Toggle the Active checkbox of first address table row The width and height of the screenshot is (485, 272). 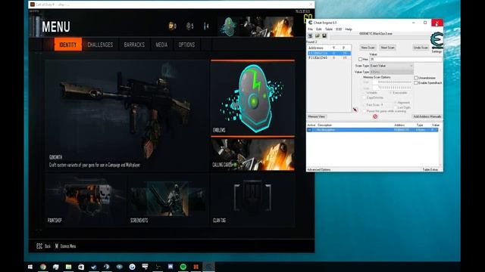309,130
